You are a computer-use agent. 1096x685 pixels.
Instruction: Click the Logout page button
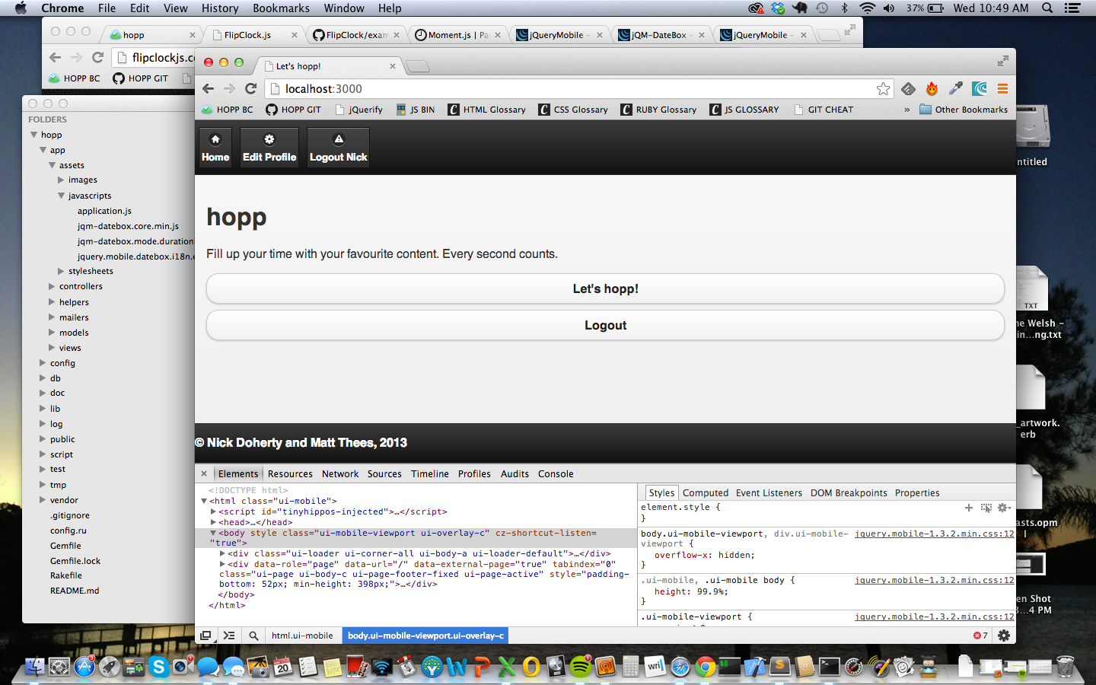pyautogui.click(x=605, y=325)
